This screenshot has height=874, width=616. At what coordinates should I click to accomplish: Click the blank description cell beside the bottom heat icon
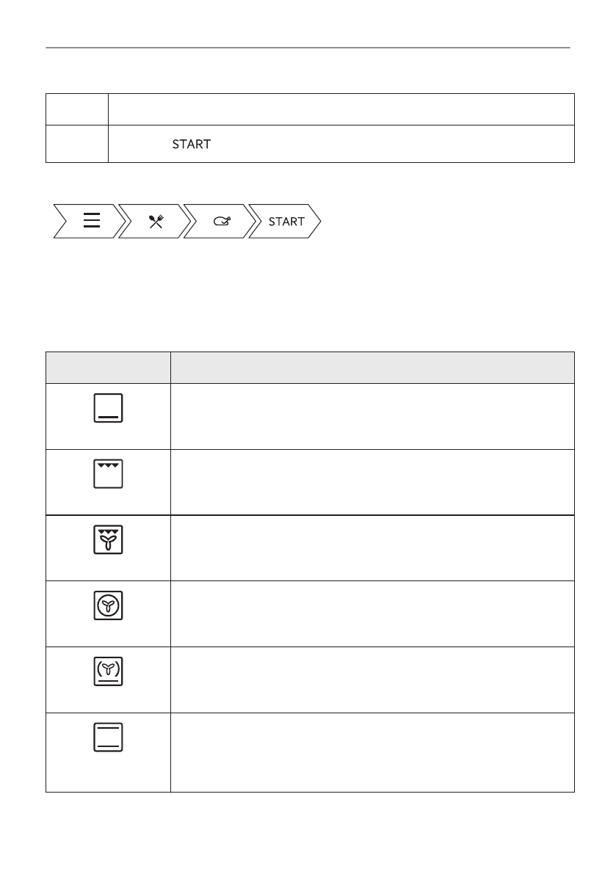[x=372, y=416]
